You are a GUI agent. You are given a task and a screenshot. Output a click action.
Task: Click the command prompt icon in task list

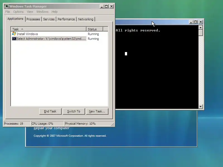(x=14, y=39)
